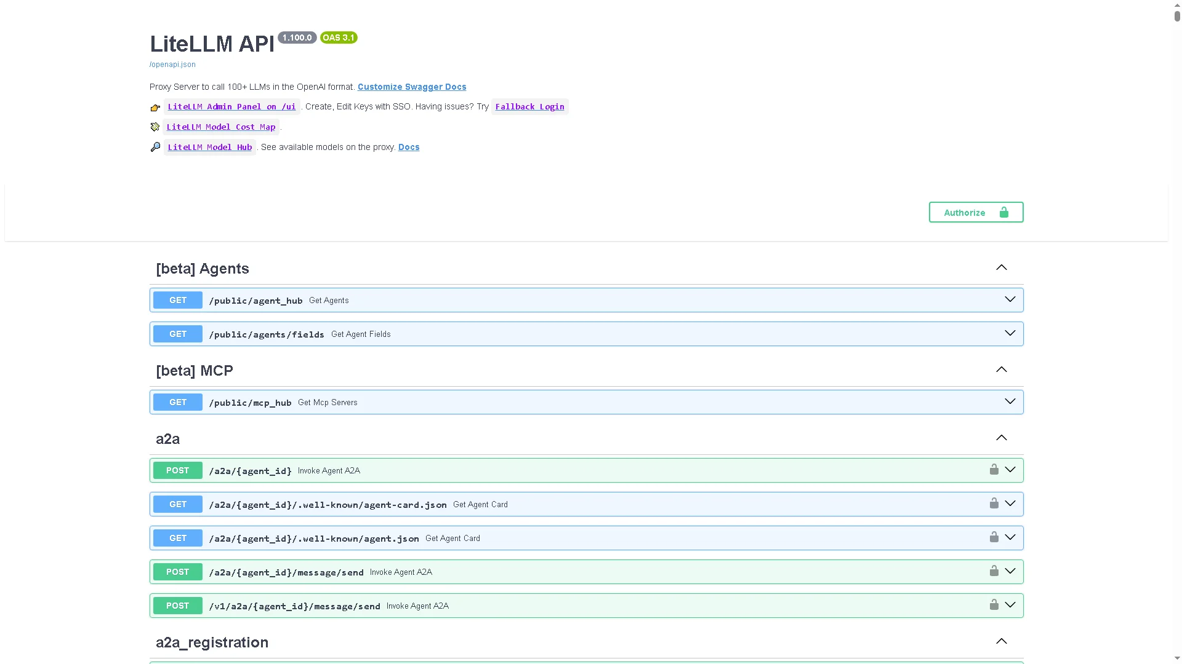
Task: Open the LiteLLM Model Cost Map link
Action: pos(221,127)
